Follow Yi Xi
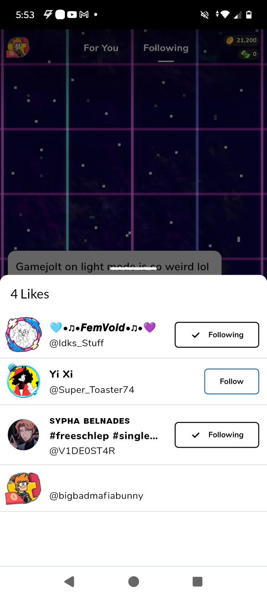Image resolution: width=267 pixels, height=597 pixels. pyautogui.click(x=232, y=381)
